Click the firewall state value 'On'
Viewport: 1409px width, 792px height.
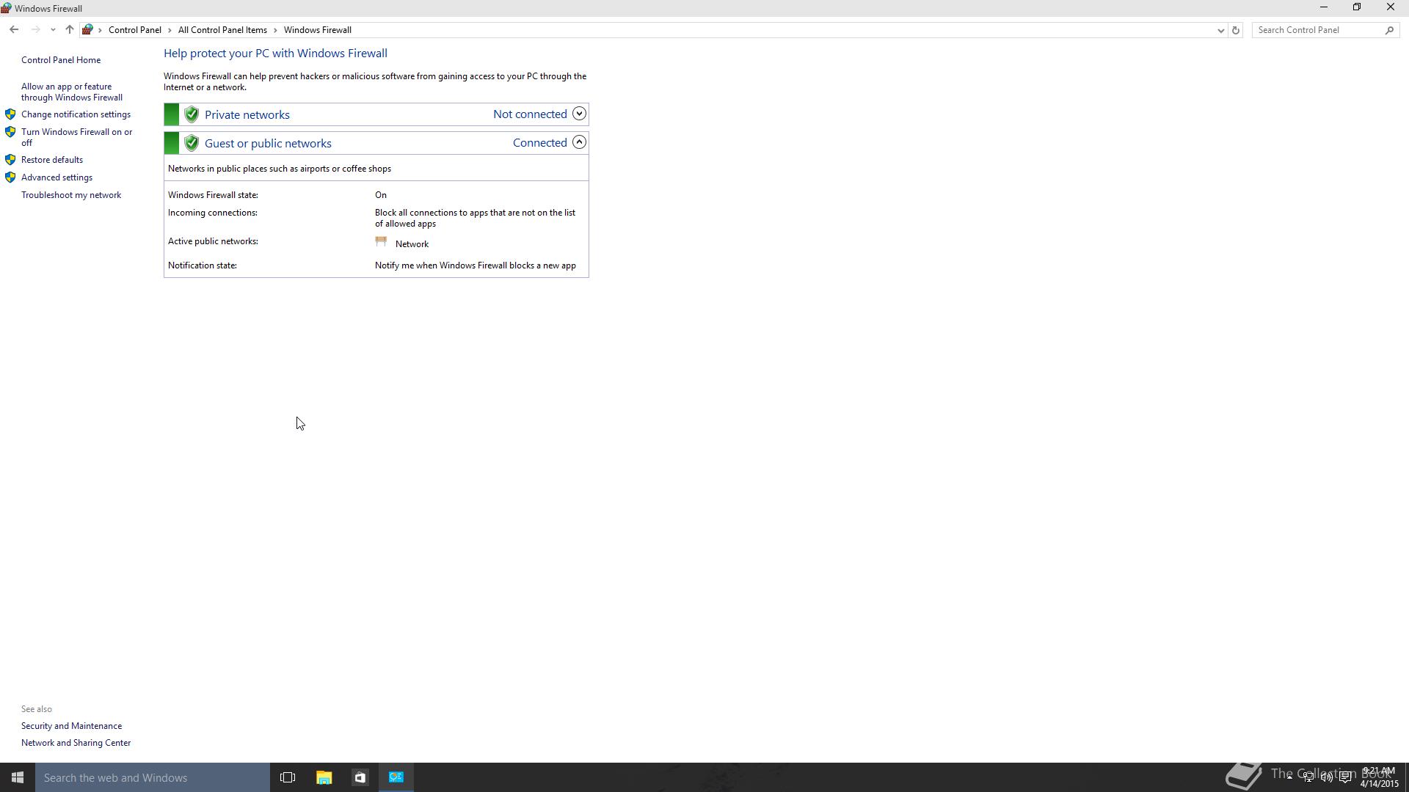coord(381,195)
